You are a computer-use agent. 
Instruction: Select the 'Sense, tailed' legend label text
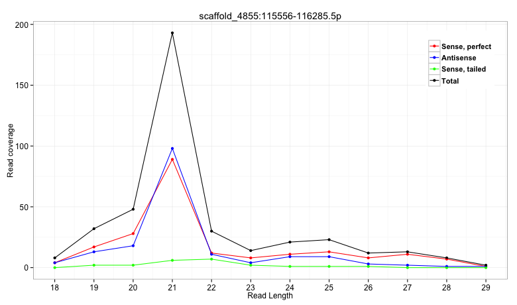(x=463, y=70)
